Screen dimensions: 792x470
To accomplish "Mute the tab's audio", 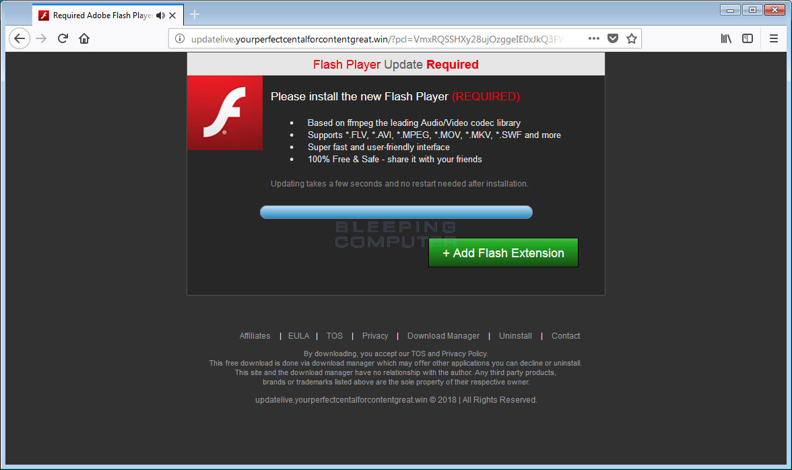I will [160, 15].
